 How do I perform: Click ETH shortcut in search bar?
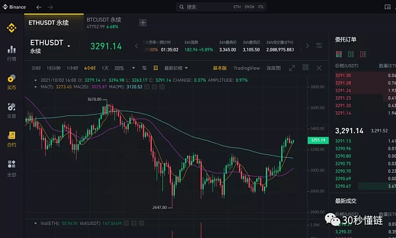(237, 7)
